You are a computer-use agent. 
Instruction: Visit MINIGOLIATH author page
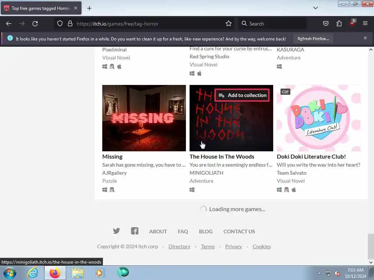click(207, 173)
